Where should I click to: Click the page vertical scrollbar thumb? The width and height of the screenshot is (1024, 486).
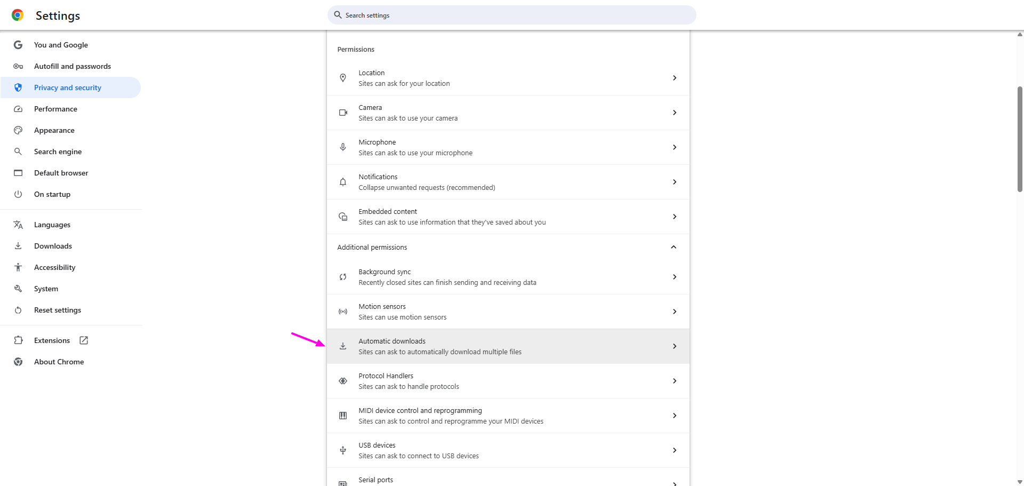1020,139
